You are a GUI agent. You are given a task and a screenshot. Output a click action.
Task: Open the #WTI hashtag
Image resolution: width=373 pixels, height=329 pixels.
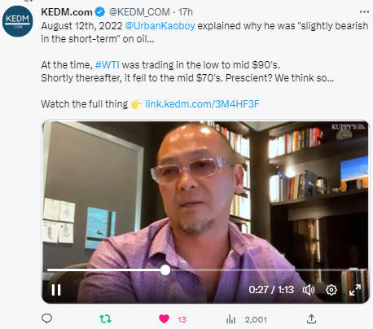[108, 65]
